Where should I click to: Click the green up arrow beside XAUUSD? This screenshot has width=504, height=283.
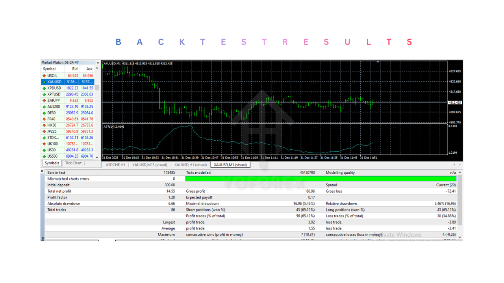tap(44, 81)
